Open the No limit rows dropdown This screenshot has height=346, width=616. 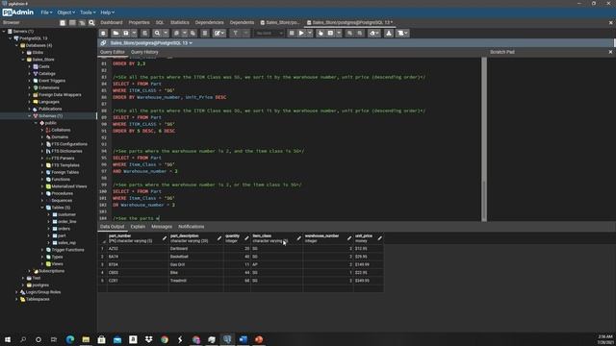269,34
